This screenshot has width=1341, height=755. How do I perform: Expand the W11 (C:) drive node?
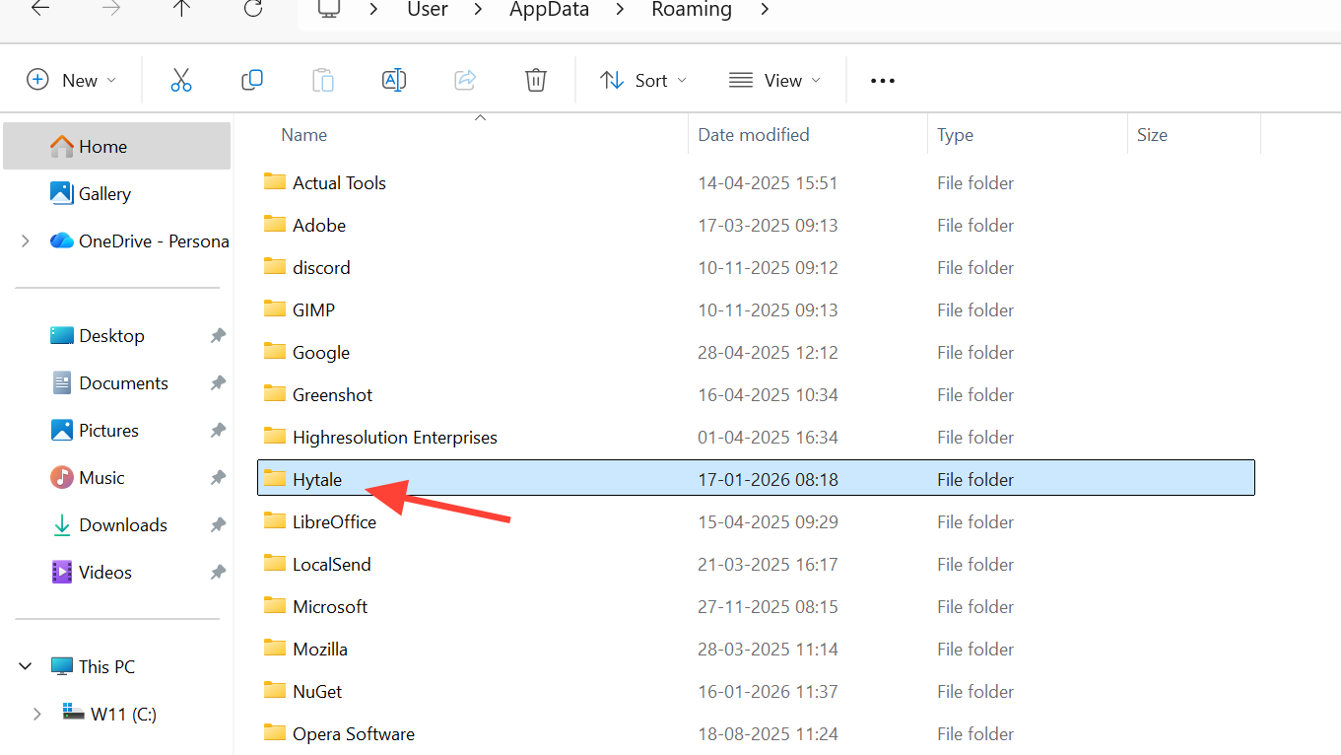click(37, 714)
